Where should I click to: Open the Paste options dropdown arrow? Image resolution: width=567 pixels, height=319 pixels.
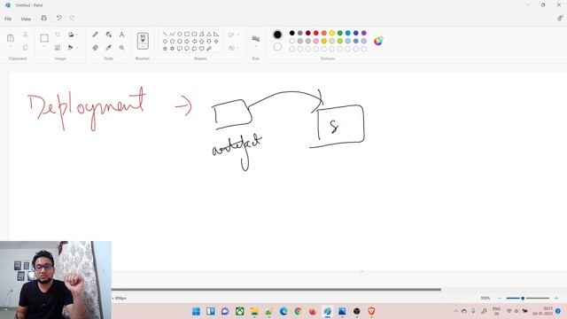11,47
